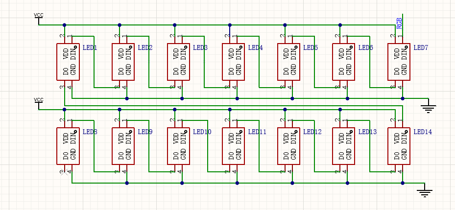
Task: Click the LED8 designator label
Action: pyautogui.click(x=90, y=132)
